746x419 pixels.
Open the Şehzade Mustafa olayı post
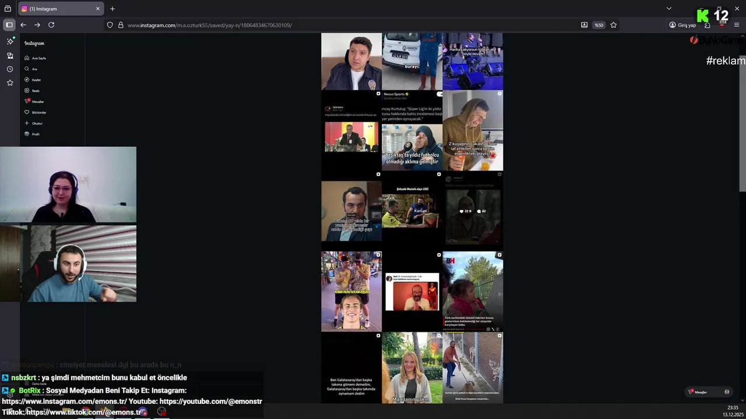pos(412,211)
